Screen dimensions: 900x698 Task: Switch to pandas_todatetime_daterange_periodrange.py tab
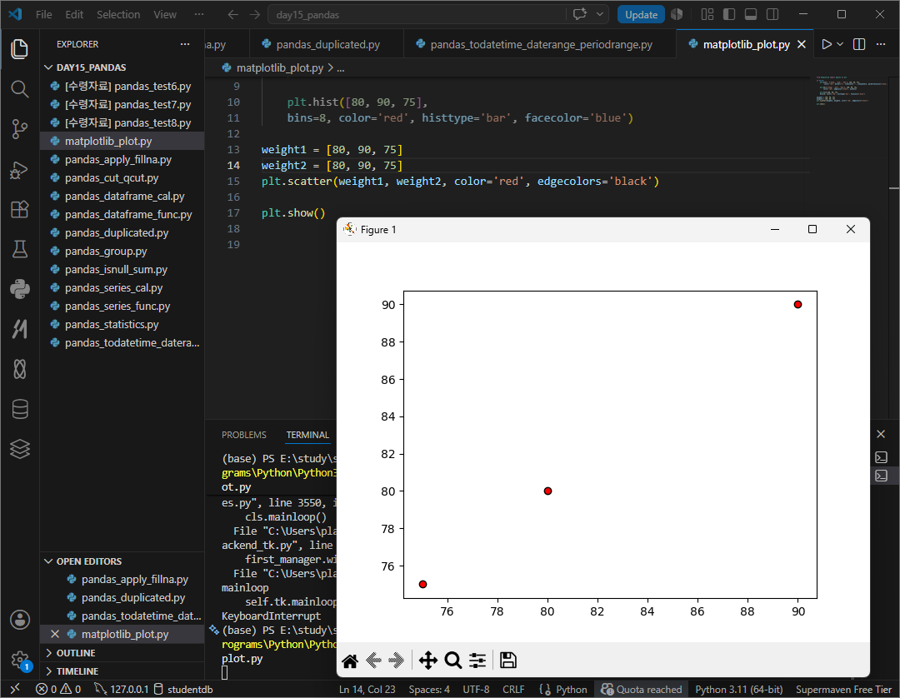(x=541, y=44)
